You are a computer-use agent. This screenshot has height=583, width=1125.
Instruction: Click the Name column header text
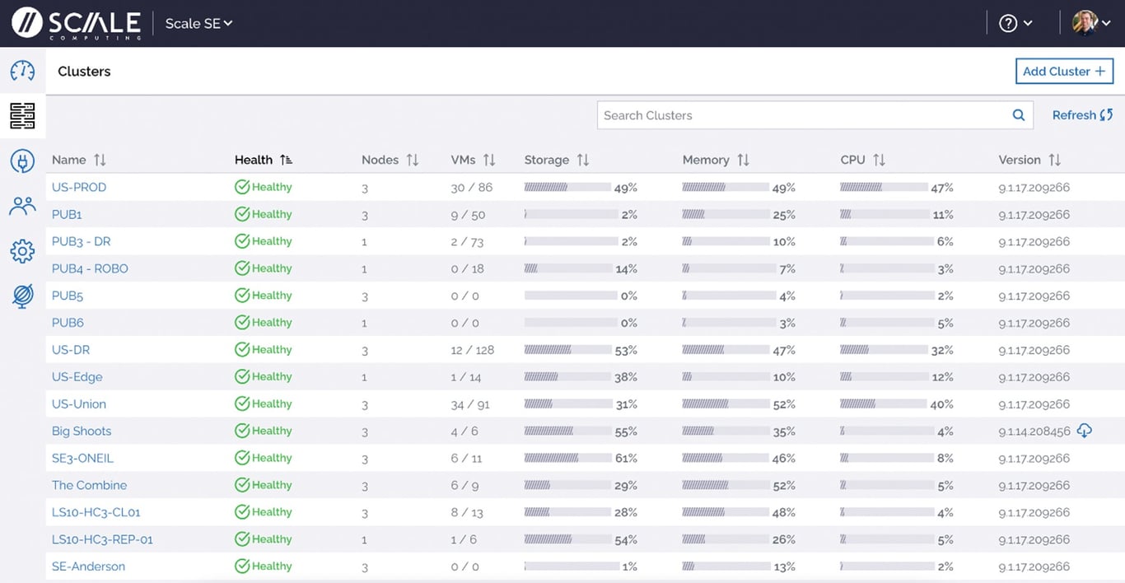coord(69,160)
